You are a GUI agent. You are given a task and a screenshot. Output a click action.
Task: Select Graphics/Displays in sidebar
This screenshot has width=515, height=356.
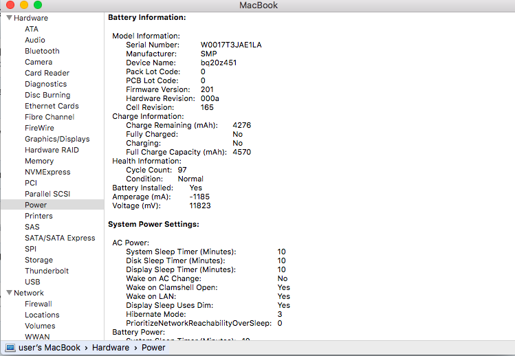57,139
